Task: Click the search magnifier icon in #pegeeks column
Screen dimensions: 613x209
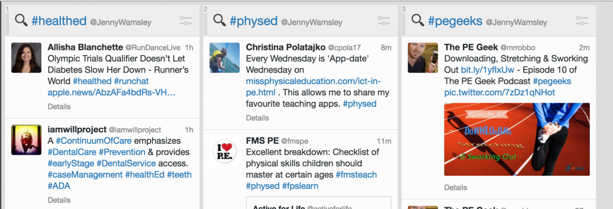Action: [417, 20]
